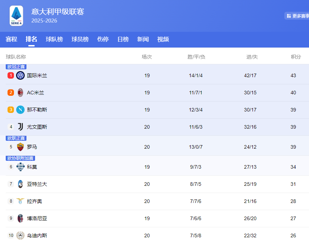Click the 欧冠正赛 label
Screen dimensions: 309x243
coord(16,67)
